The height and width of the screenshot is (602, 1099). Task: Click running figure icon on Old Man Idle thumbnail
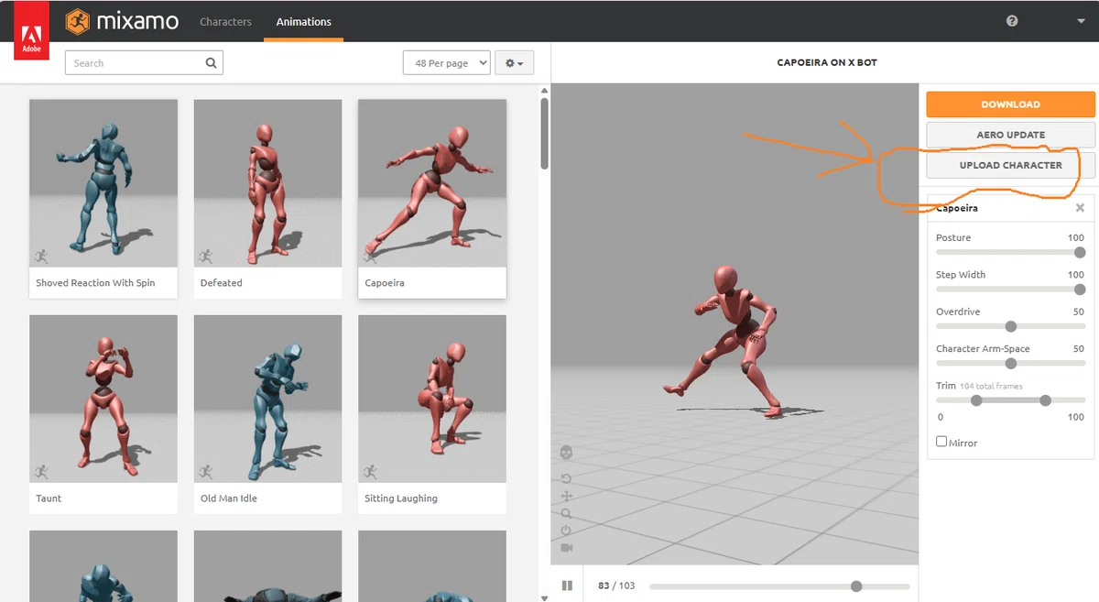(205, 472)
